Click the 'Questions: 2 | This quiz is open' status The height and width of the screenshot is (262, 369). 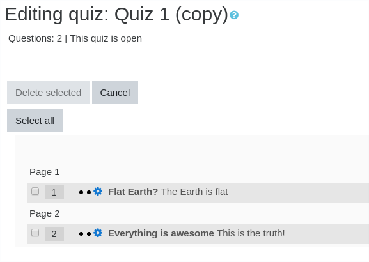[x=75, y=38]
